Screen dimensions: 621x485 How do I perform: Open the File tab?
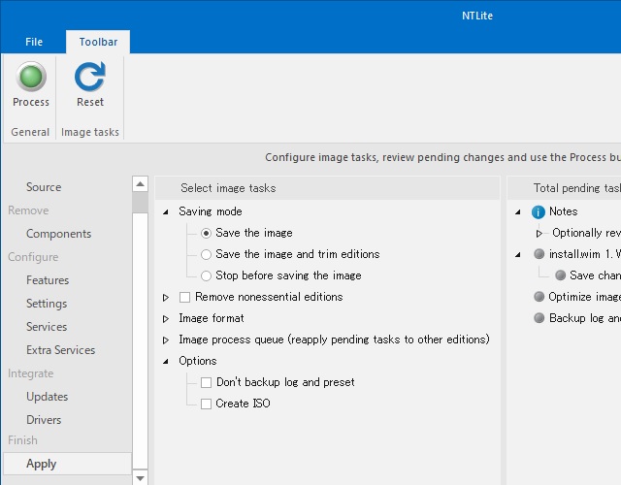(x=34, y=42)
